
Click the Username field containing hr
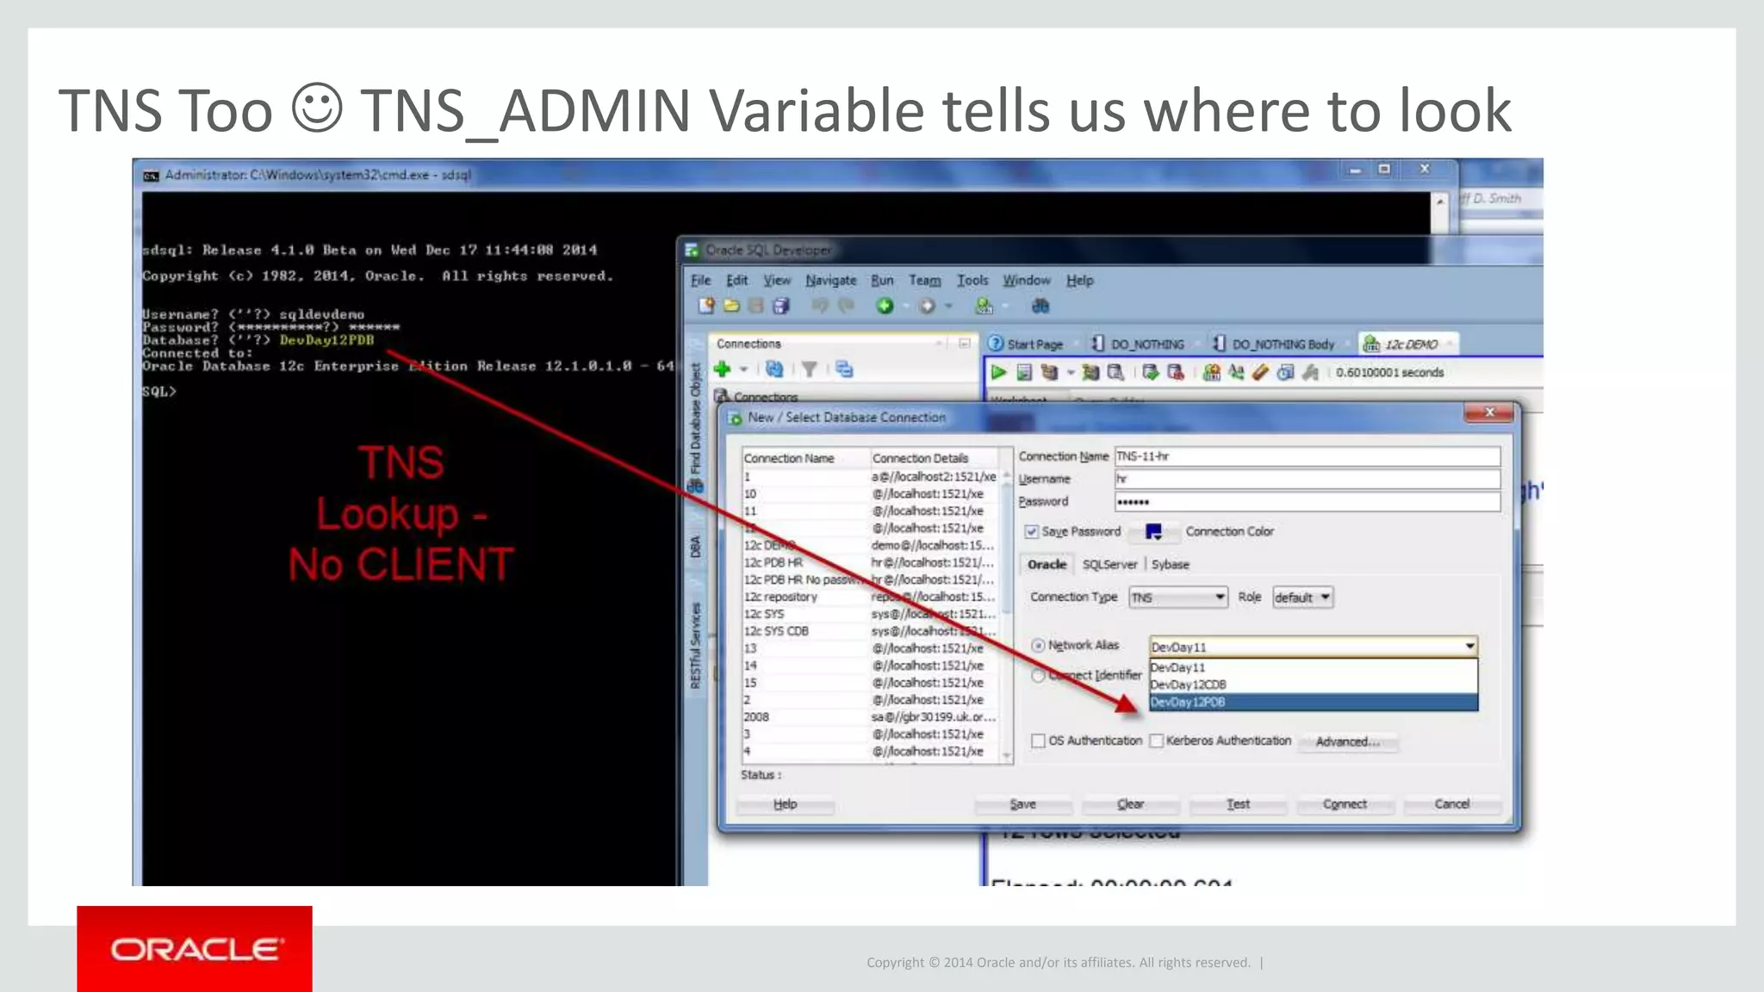(1307, 479)
